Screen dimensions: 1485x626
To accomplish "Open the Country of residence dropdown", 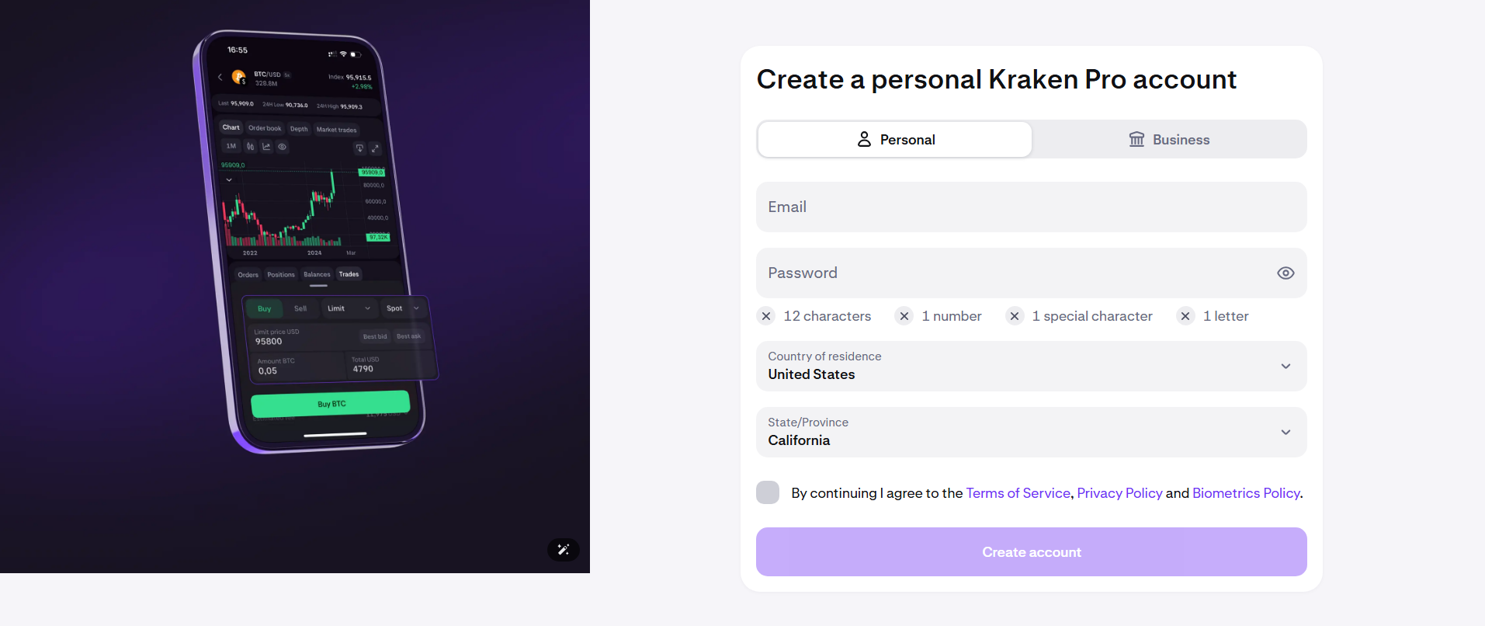I will [1031, 366].
